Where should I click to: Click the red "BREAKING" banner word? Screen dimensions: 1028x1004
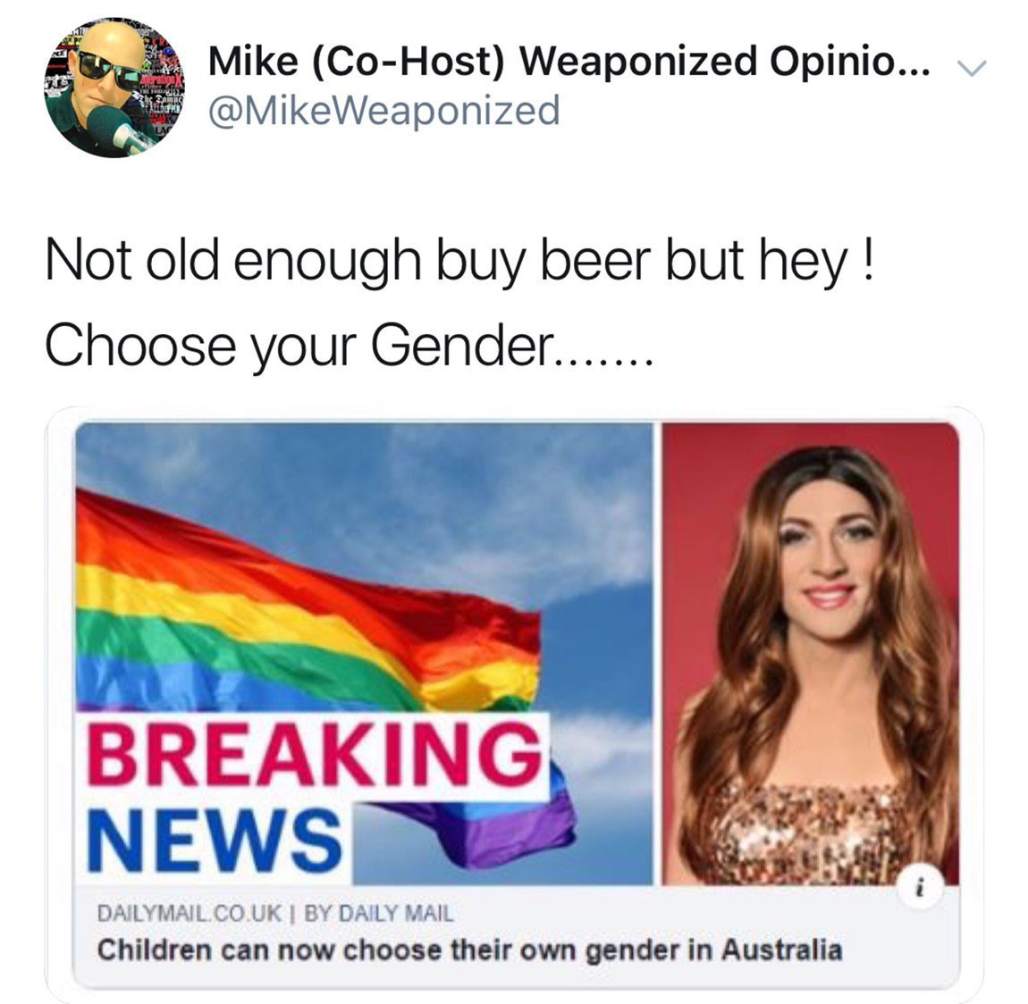pos(315,755)
